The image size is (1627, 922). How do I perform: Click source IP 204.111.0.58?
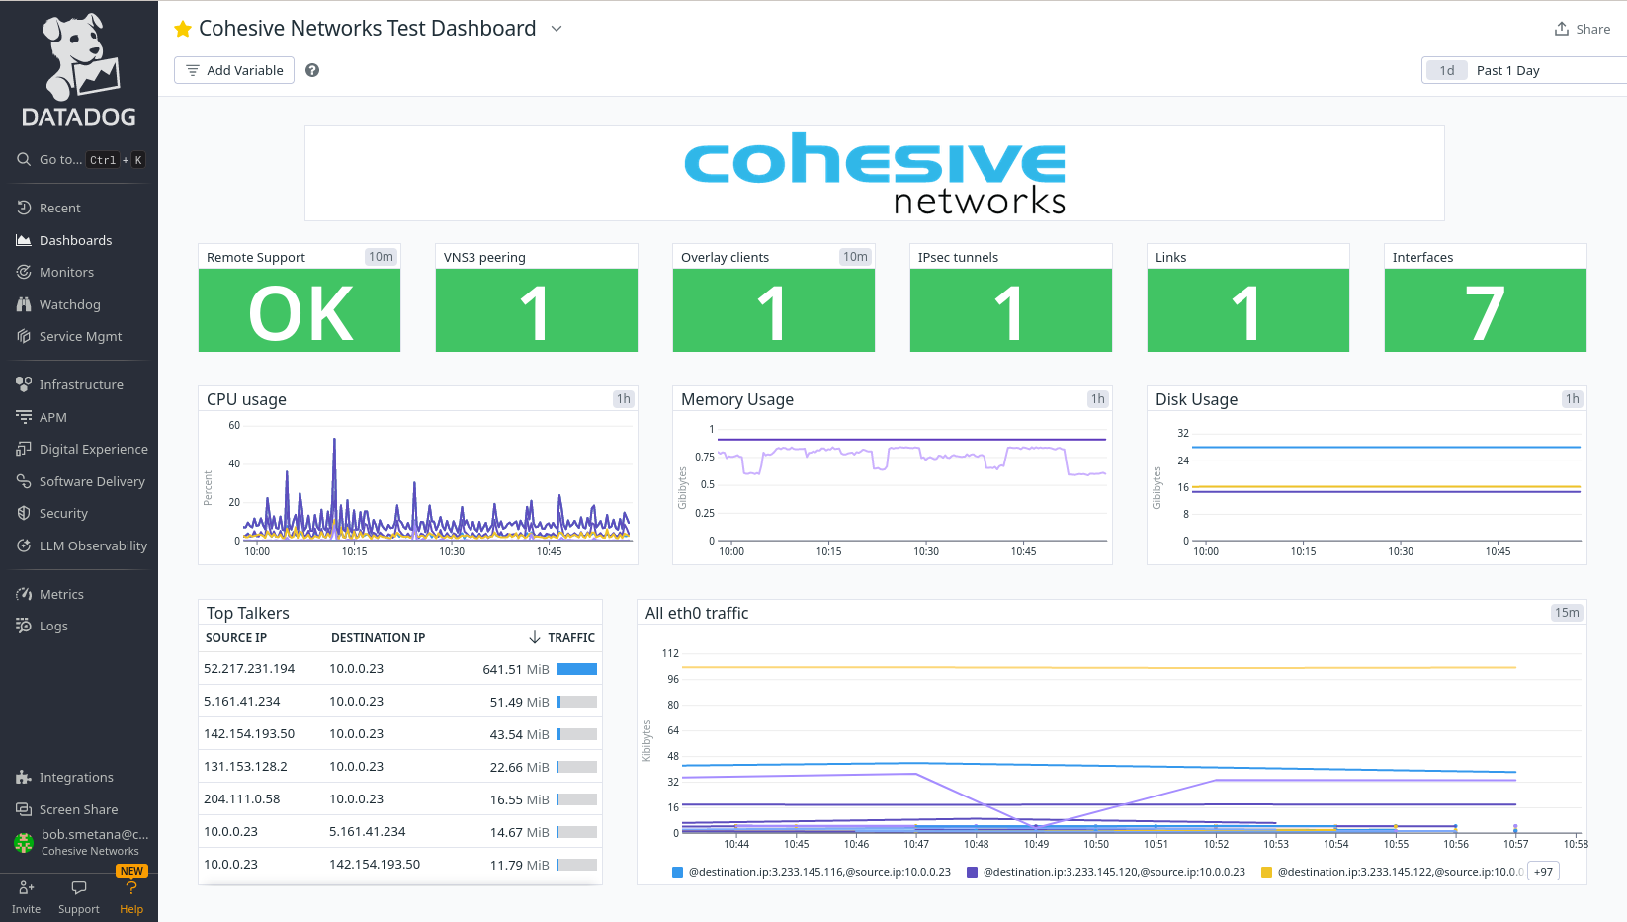[x=242, y=799]
